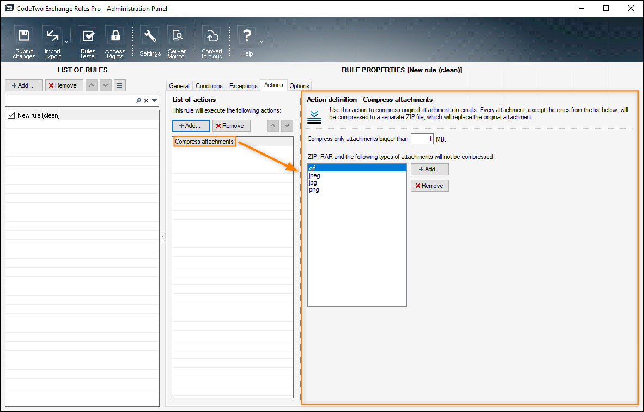Switch to the General tab
This screenshot has width=644, height=412.
pos(179,86)
